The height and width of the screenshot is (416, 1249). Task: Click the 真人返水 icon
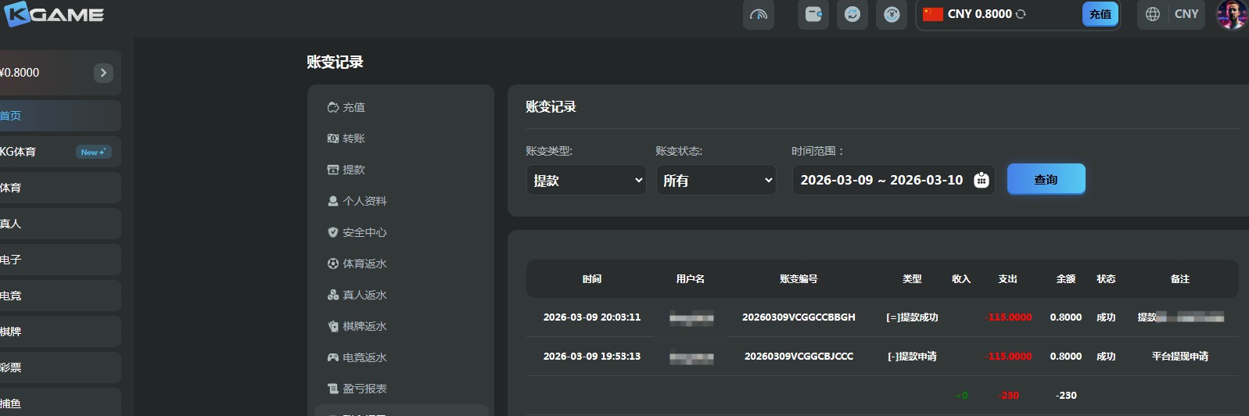point(332,295)
